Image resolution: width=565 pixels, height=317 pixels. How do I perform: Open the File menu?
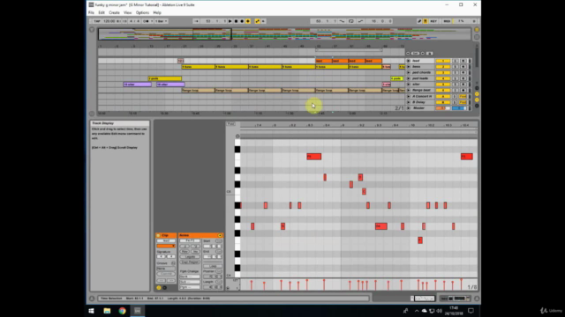[x=91, y=12]
